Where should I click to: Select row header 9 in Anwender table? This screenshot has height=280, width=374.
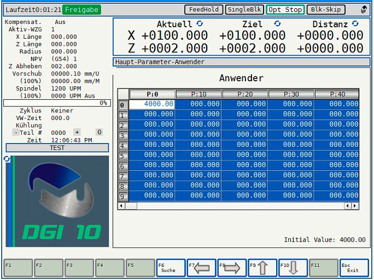tap(124, 196)
